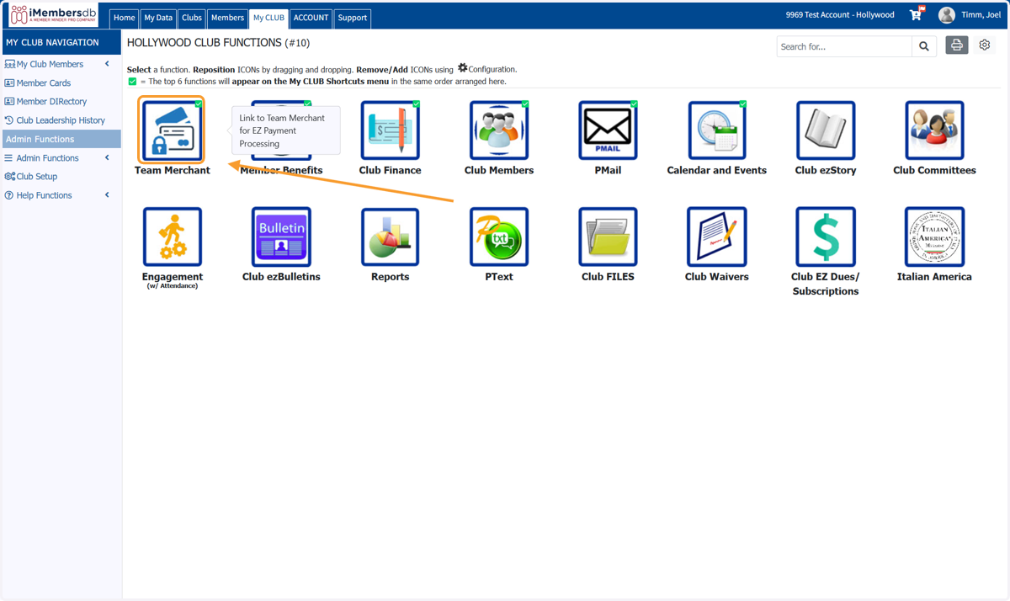The height and width of the screenshot is (601, 1010).
Task: Click the printer icon button
Action: tap(957, 45)
